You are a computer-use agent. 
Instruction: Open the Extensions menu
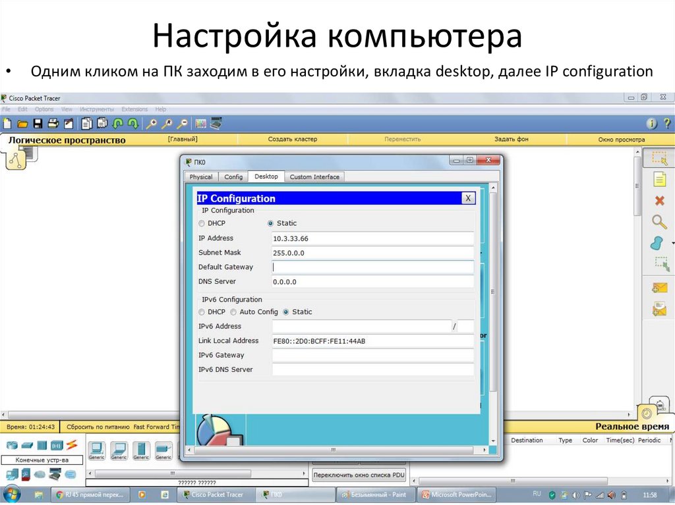134,109
